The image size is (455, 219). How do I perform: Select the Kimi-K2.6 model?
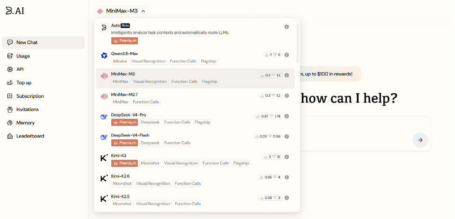coord(195,180)
